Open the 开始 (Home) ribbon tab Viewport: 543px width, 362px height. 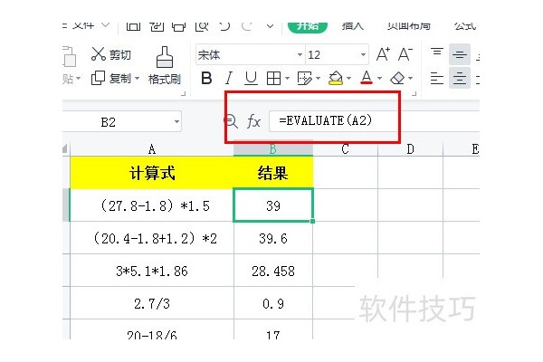coord(308,26)
